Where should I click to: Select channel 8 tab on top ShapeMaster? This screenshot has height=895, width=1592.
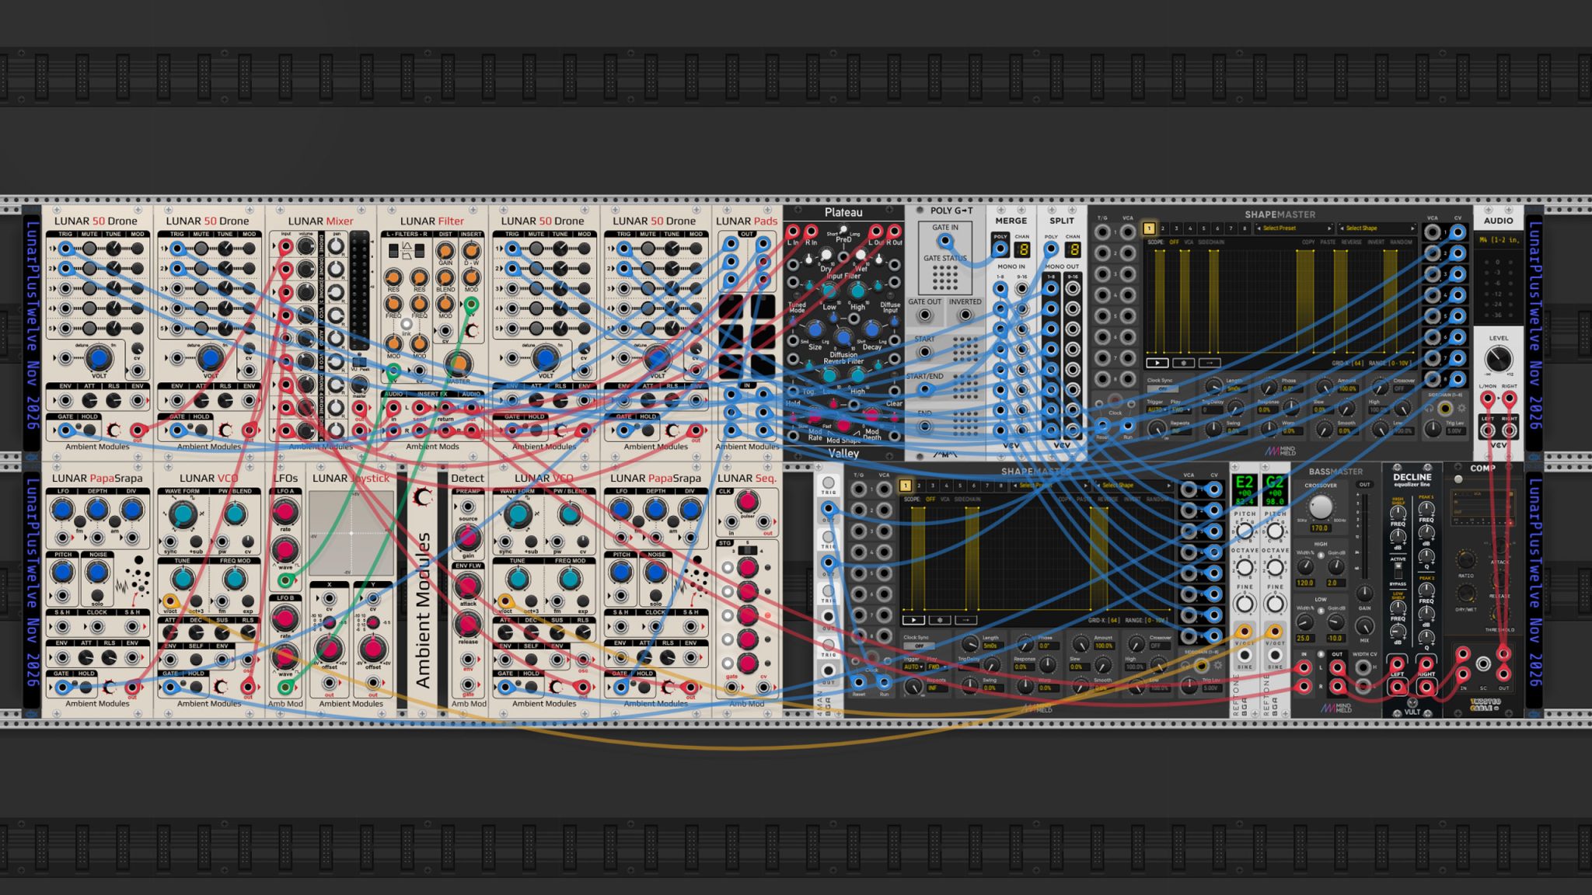click(1245, 228)
